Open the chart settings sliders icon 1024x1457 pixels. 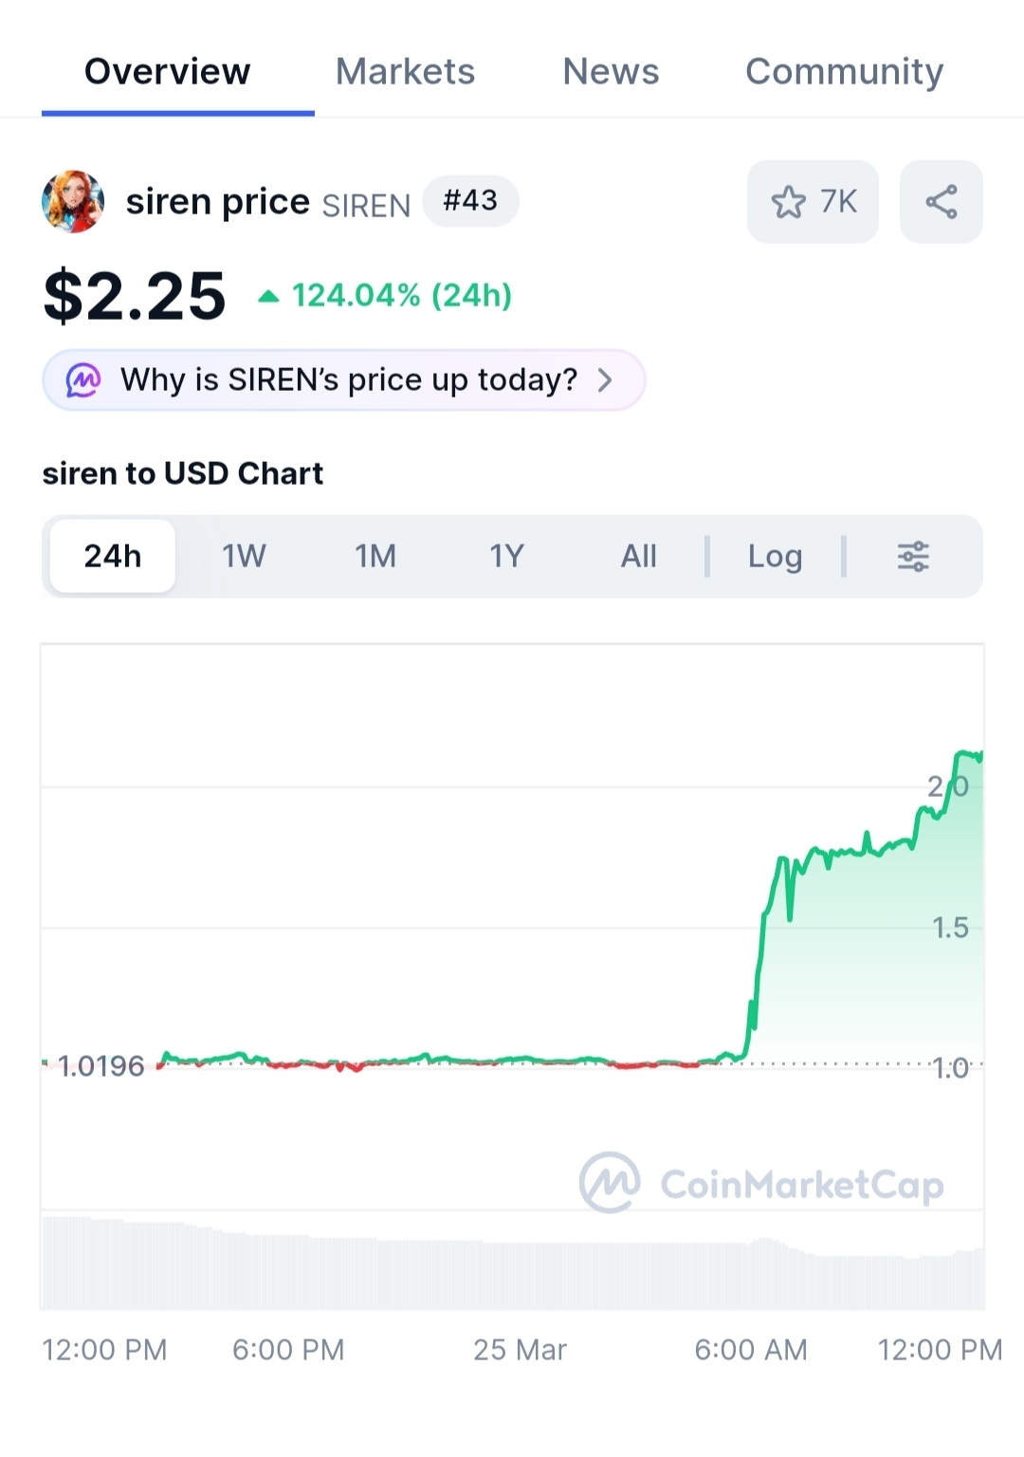point(913,557)
